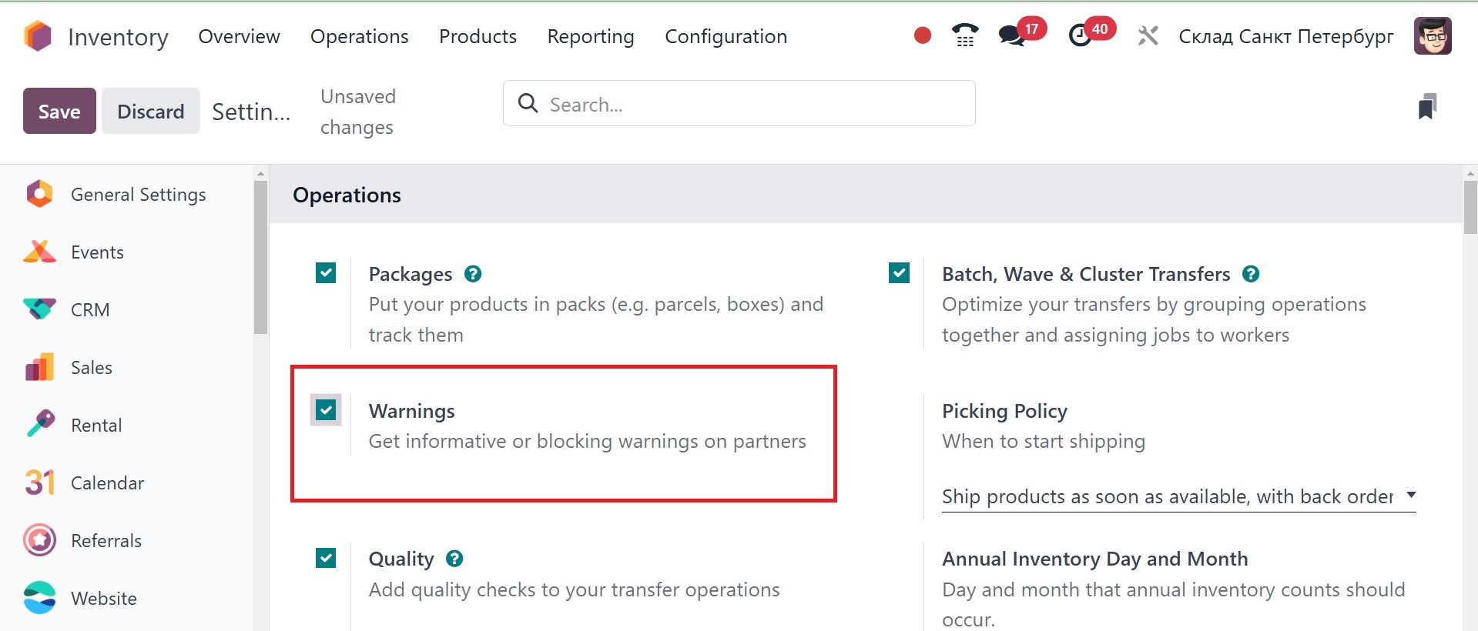1478x631 pixels.
Task: Open the Configuration menu
Action: pyautogui.click(x=726, y=36)
